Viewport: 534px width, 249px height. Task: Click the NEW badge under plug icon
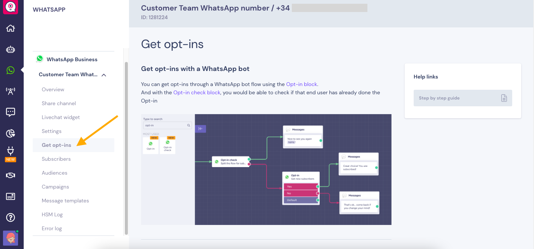pos(11,160)
